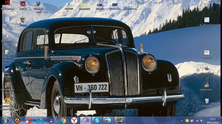
Task: Switch to the photo viewer taskbar window
Action: (108, 121)
